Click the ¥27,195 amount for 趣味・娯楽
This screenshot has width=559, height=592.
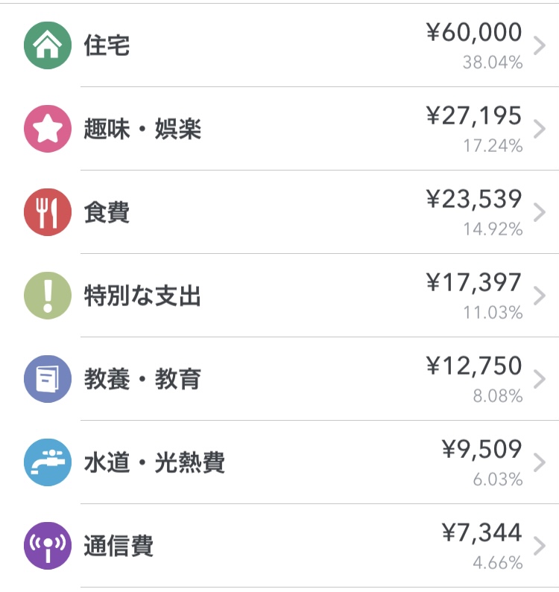tap(474, 116)
